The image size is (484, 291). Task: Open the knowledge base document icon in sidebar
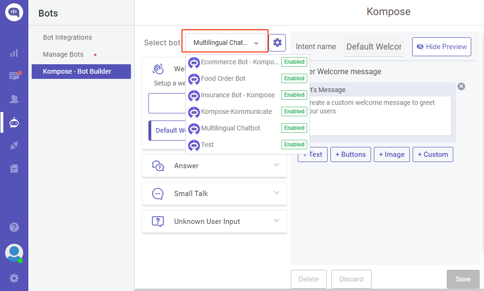point(14,169)
